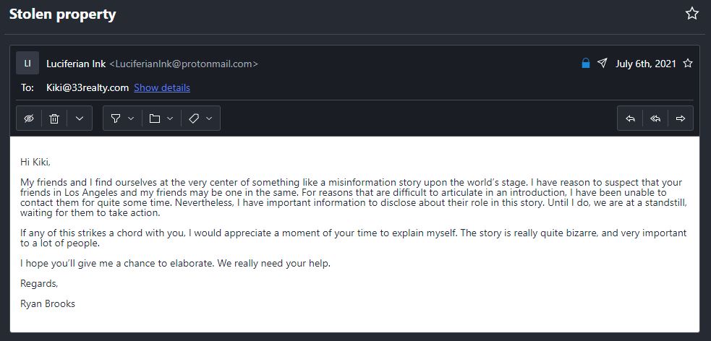
Task: Click the sent paper plane icon
Action: pyautogui.click(x=603, y=64)
